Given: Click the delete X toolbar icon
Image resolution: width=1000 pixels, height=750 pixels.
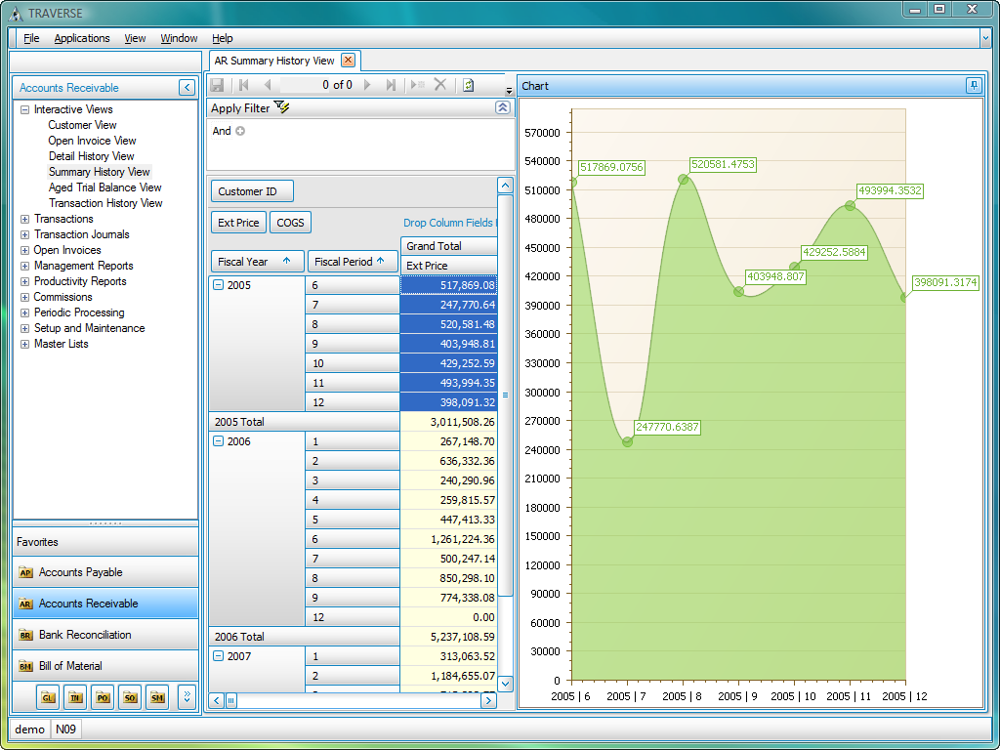Looking at the screenshot, I should coord(440,84).
